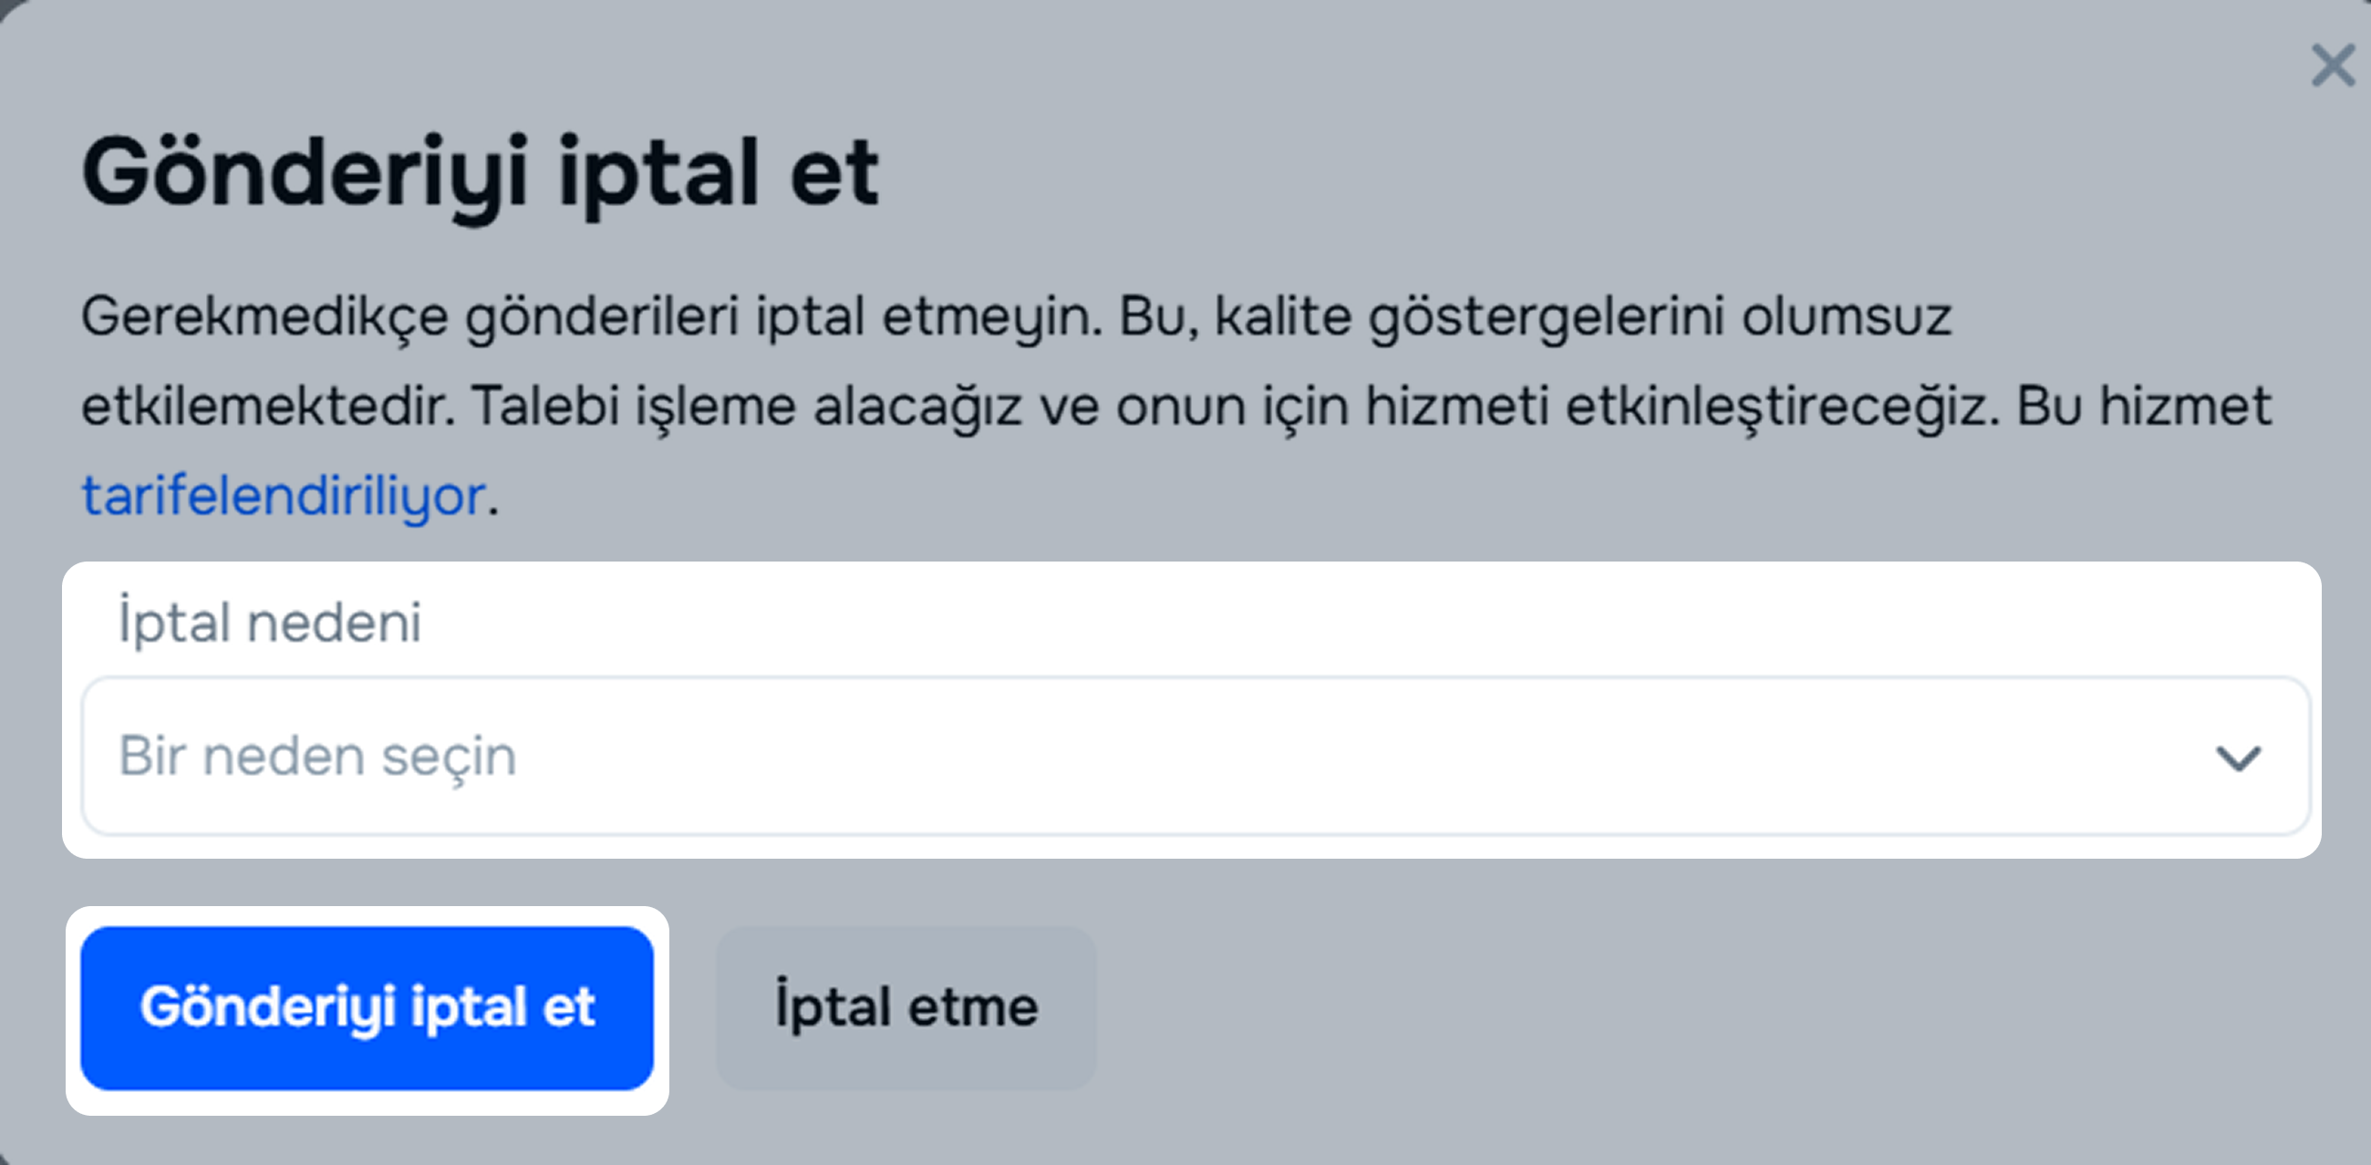Open the "tarifelendiriliyor" link

(x=284, y=496)
